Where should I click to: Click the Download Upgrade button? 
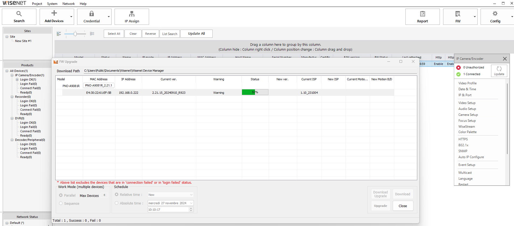380,194
